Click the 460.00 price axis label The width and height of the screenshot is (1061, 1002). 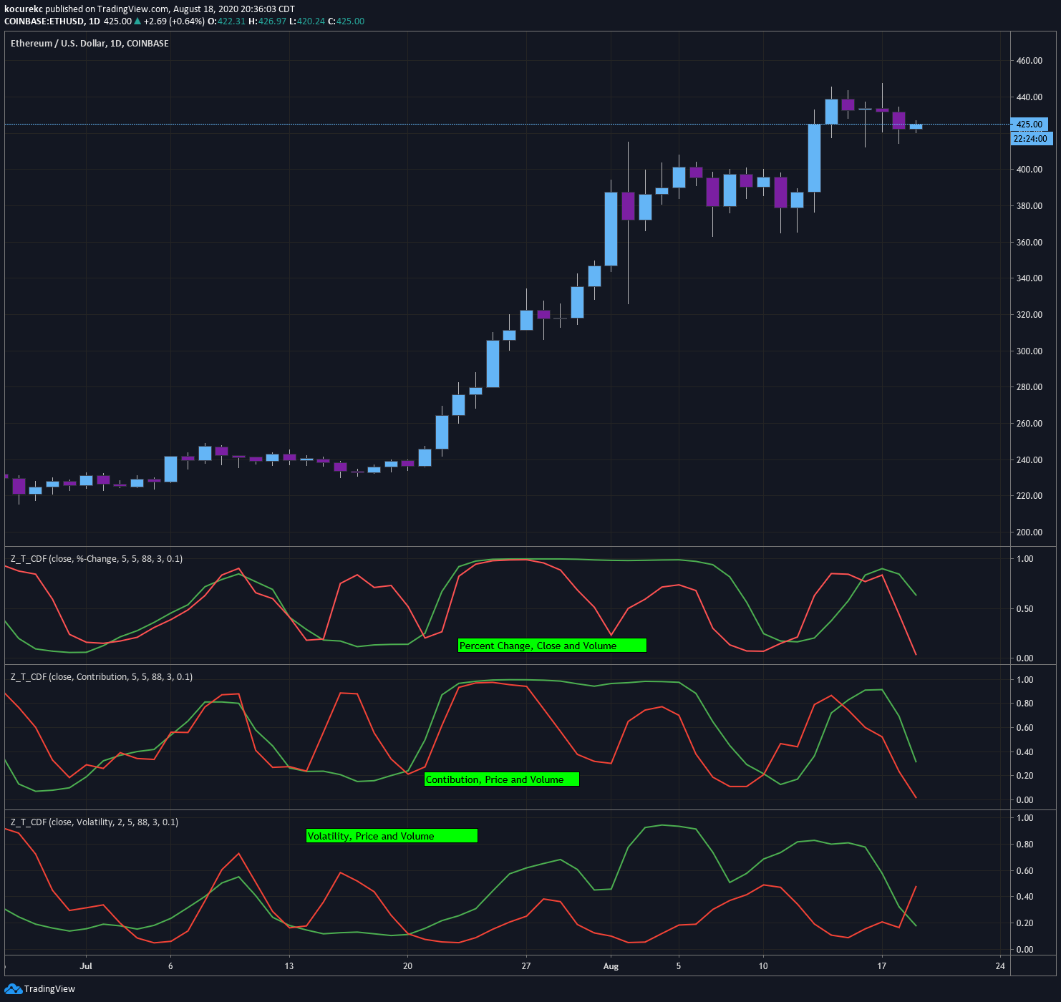pyautogui.click(x=1029, y=61)
